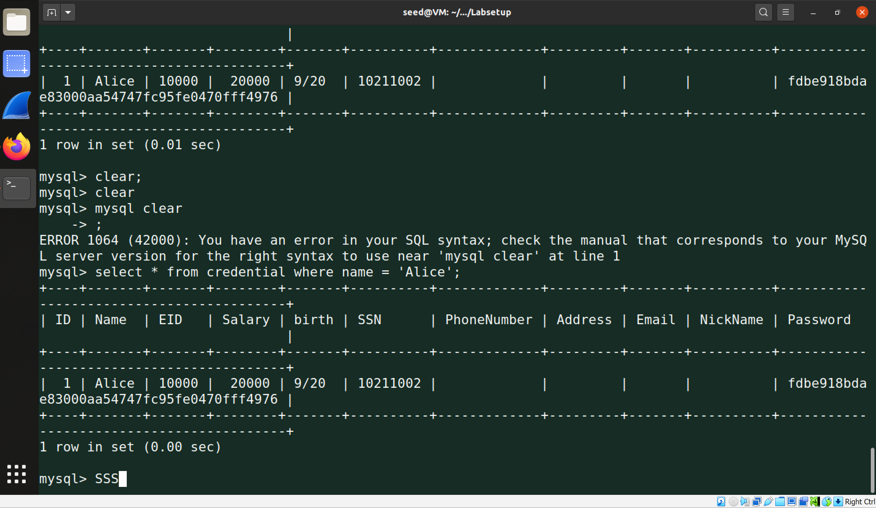
Task: Launch Files from the dock
Action: point(16,22)
